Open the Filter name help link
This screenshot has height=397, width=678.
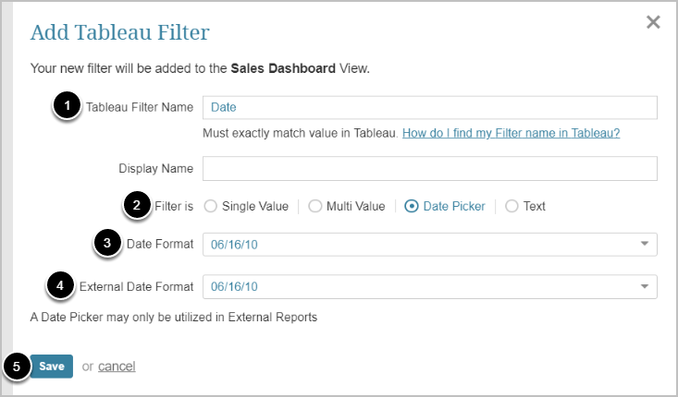click(x=511, y=133)
